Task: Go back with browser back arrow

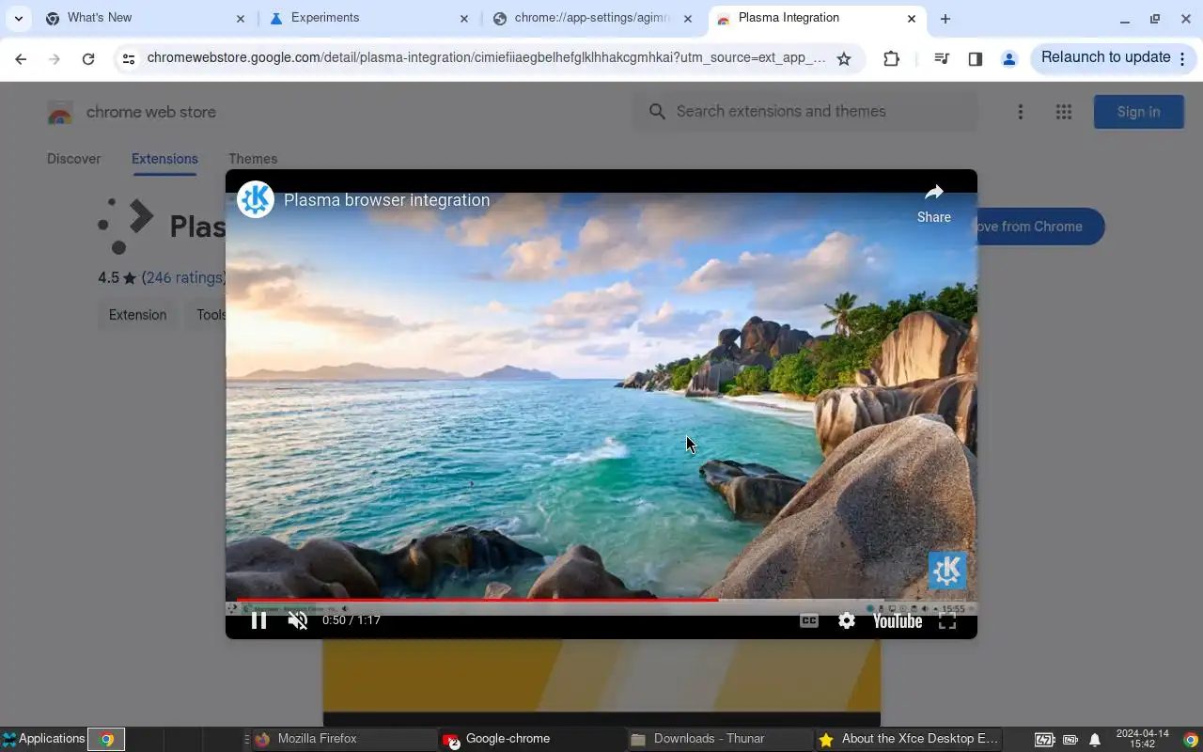Action: (x=21, y=58)
